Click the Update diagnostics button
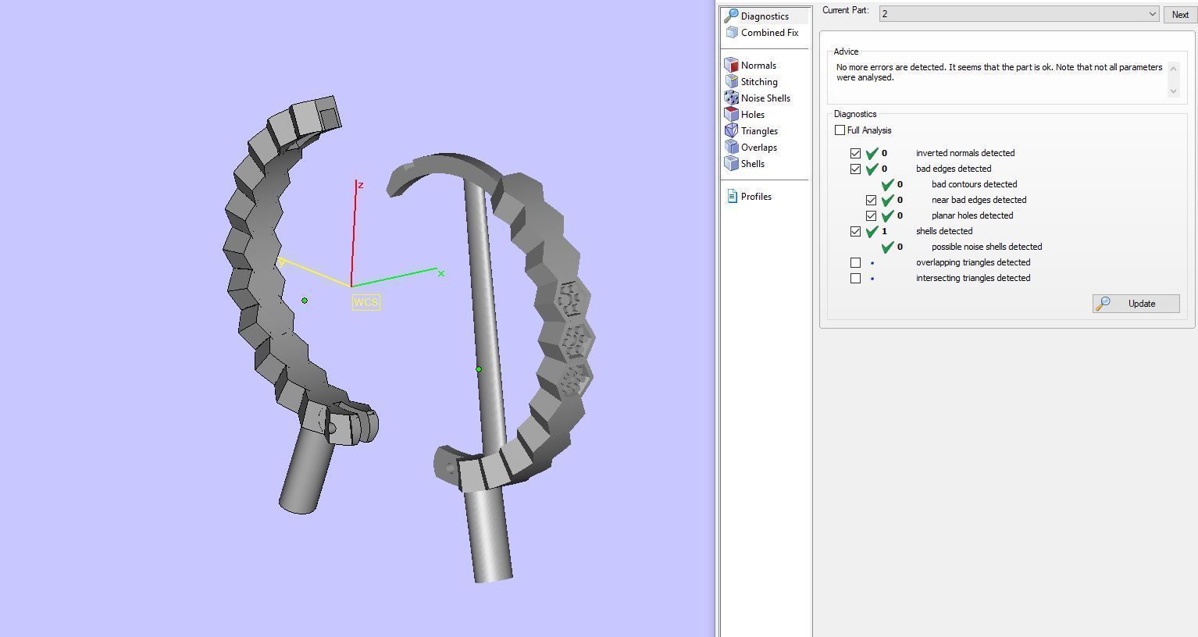 [x=1136, y=304]
